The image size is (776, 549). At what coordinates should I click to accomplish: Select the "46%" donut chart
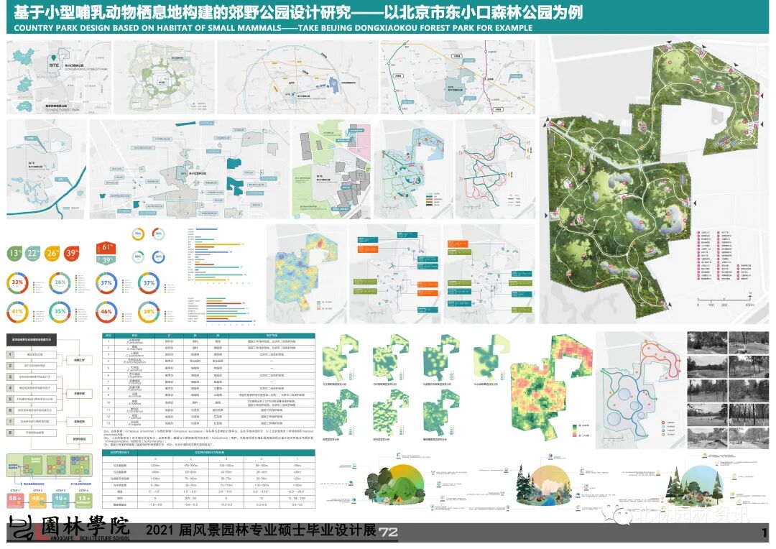point(106,313)
